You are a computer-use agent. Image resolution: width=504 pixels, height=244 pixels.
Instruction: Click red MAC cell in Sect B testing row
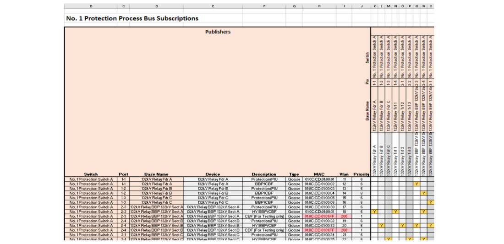pos(319,230)
